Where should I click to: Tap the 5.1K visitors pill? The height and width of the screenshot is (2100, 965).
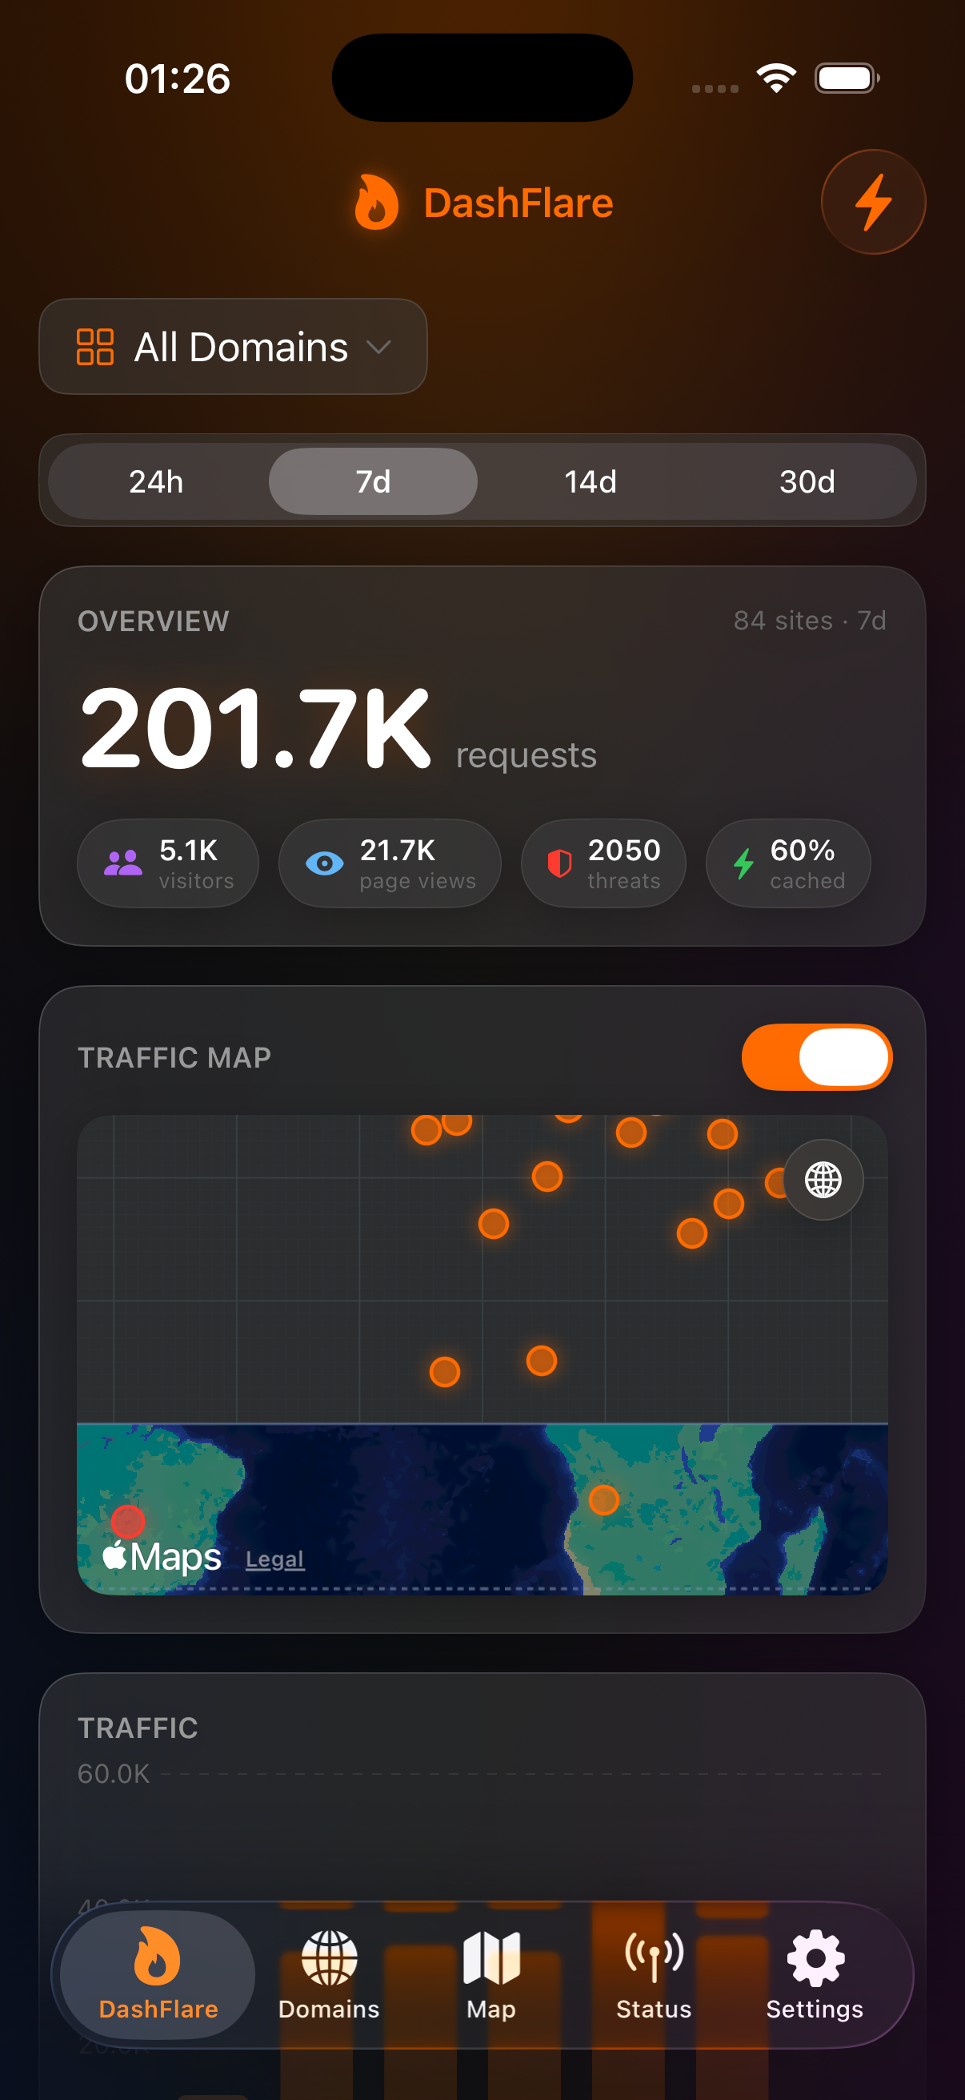(168, 863)
